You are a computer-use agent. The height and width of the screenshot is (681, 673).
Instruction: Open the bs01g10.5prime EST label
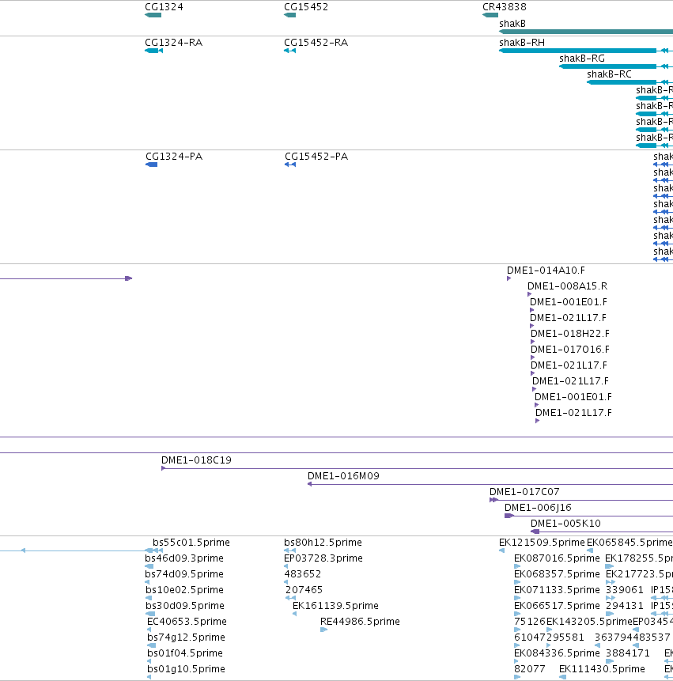[186, 669]
